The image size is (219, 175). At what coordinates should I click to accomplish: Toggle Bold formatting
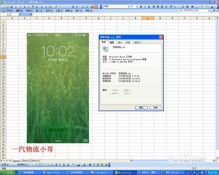[141, 7]
